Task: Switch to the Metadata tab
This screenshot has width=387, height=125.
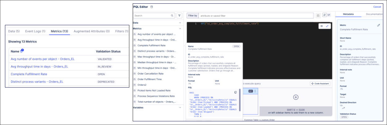Action: (349, 14)
